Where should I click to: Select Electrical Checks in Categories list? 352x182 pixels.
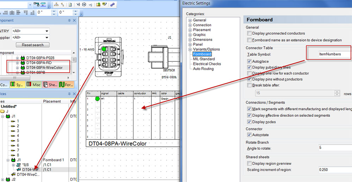point(207,64)
